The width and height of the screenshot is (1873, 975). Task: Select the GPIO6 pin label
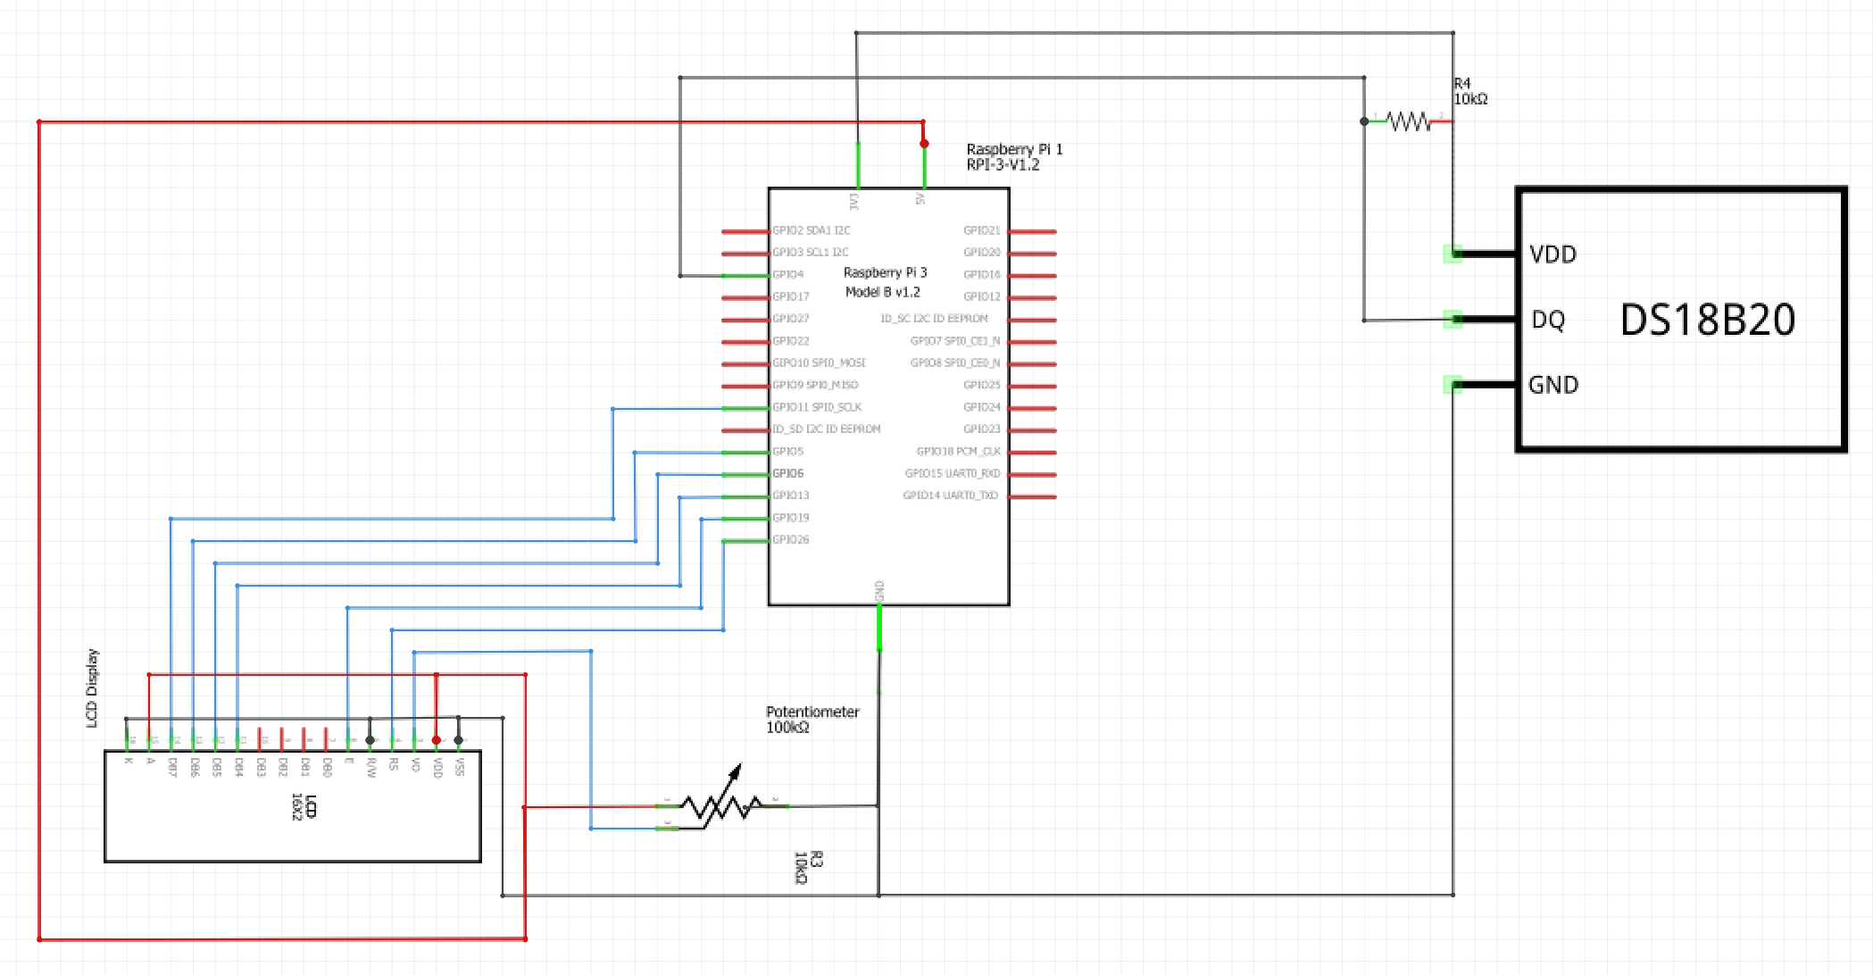click(x=787, y=473)
